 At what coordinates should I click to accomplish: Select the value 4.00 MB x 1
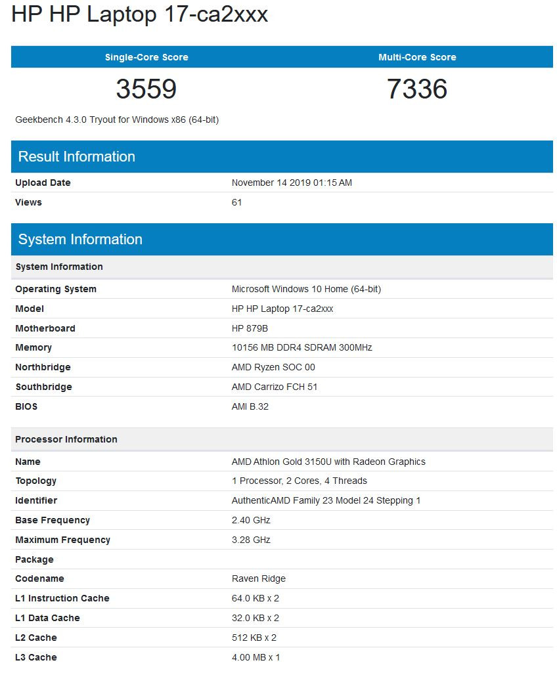pyautogui.click(x=256, y=657)
